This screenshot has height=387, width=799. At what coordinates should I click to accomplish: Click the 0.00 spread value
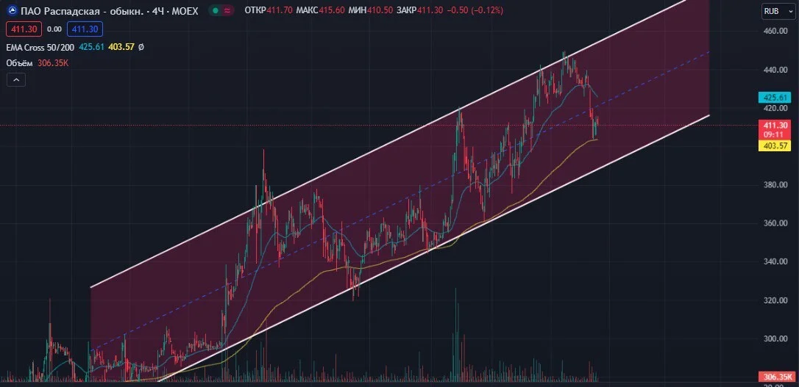[54, 29]
